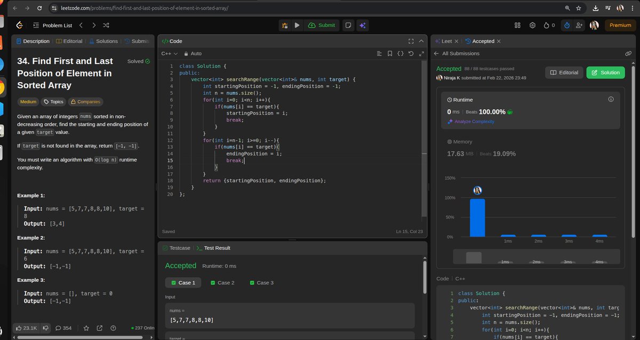Open the settings gear icon

tap(532, 25)
